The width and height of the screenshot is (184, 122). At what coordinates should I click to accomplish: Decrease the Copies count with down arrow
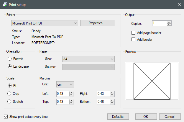[x=169, y=25]
